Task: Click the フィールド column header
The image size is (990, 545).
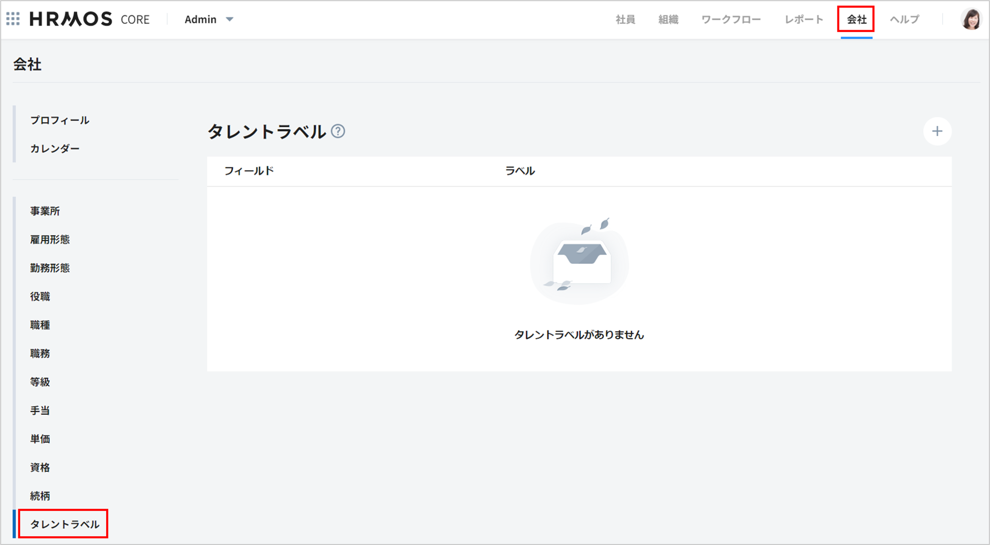Action: 248,171
